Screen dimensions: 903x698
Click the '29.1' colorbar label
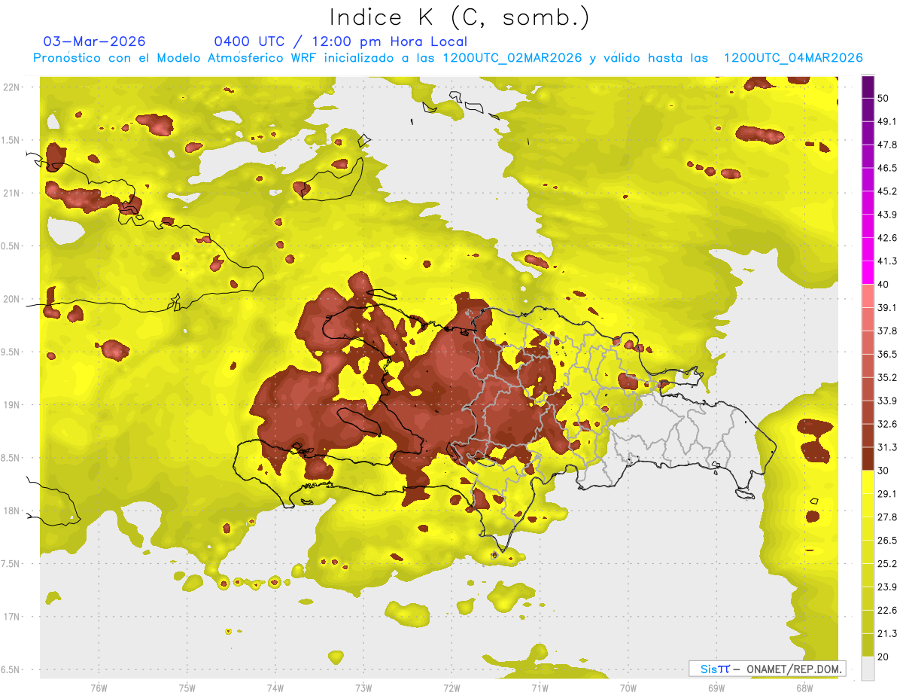click(888, 493)
